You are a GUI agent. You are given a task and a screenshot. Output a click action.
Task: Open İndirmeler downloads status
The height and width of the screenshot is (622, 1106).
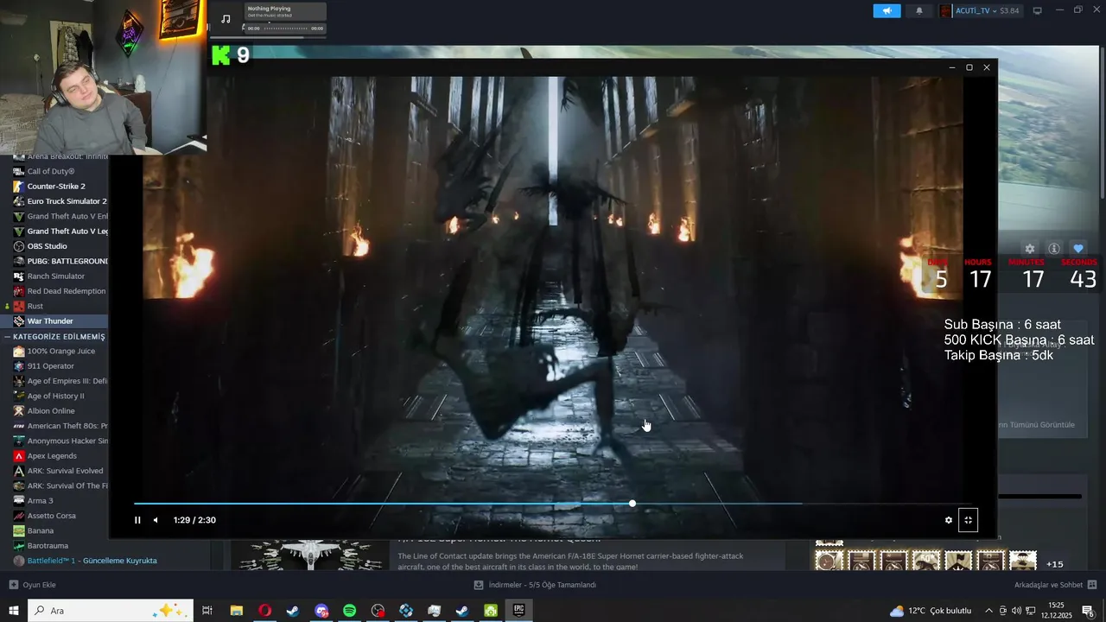pos(536,585)
